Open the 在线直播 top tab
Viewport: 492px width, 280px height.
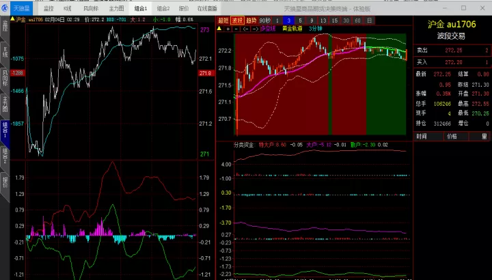pos(207,8)
